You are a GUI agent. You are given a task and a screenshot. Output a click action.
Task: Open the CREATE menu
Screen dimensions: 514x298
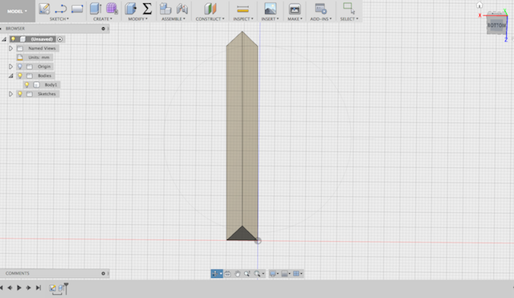(x=103, y=19)
